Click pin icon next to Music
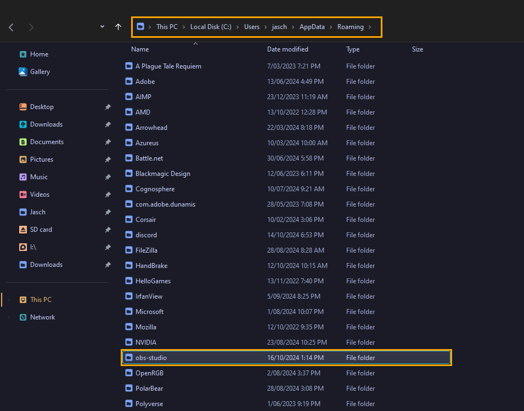Screen dimensions: 524x411 pos(108,177)
